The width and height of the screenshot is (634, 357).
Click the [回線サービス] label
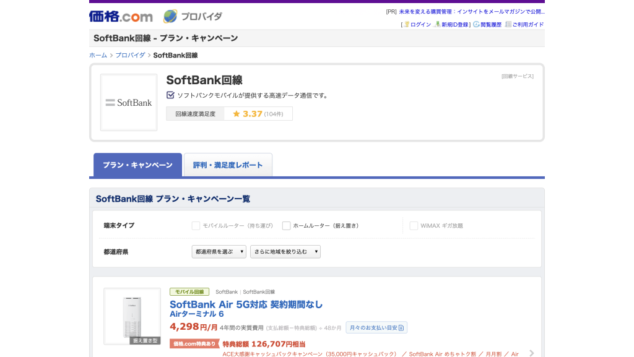point(517,76)
